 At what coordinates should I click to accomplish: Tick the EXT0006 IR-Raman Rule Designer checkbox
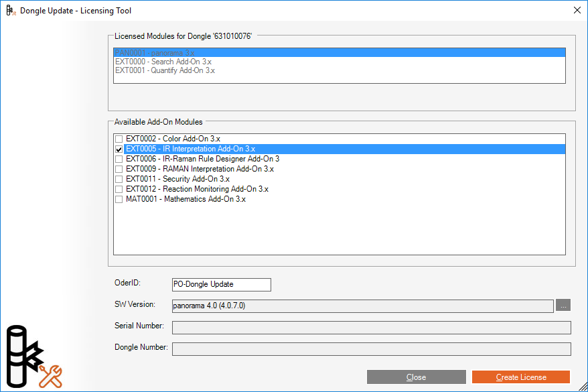[119, 159]
